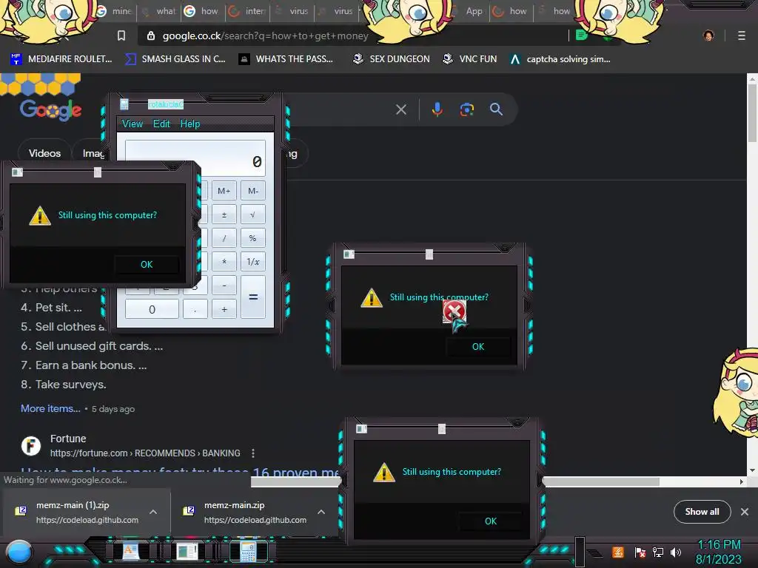Click the calculator square root button
The height and width of the screenshot is (568, 758).
tap(253, 214)
